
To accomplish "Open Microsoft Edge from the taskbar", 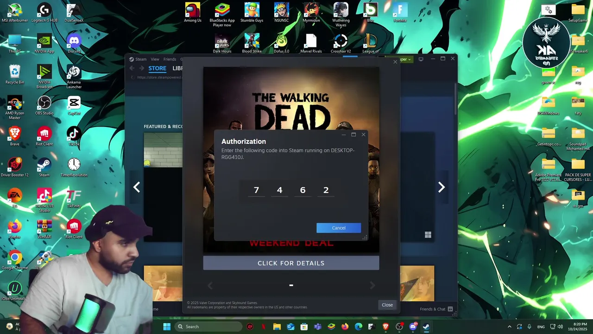I will [359, 327].
